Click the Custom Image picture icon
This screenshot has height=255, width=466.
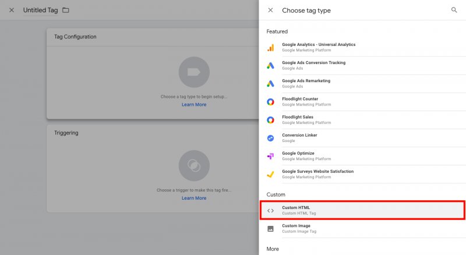pyautogui.click(x=270, y=229)
